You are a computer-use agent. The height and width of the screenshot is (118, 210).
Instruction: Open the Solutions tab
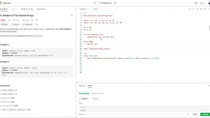tap(27, 9)
